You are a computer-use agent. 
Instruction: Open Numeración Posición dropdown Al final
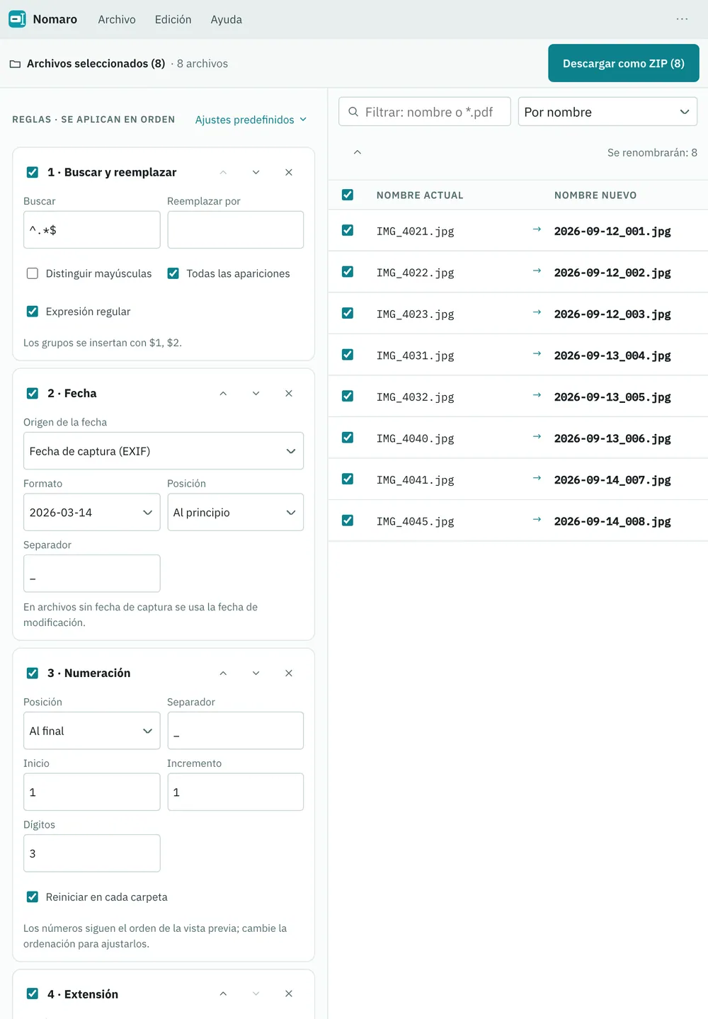pos(92,731)
